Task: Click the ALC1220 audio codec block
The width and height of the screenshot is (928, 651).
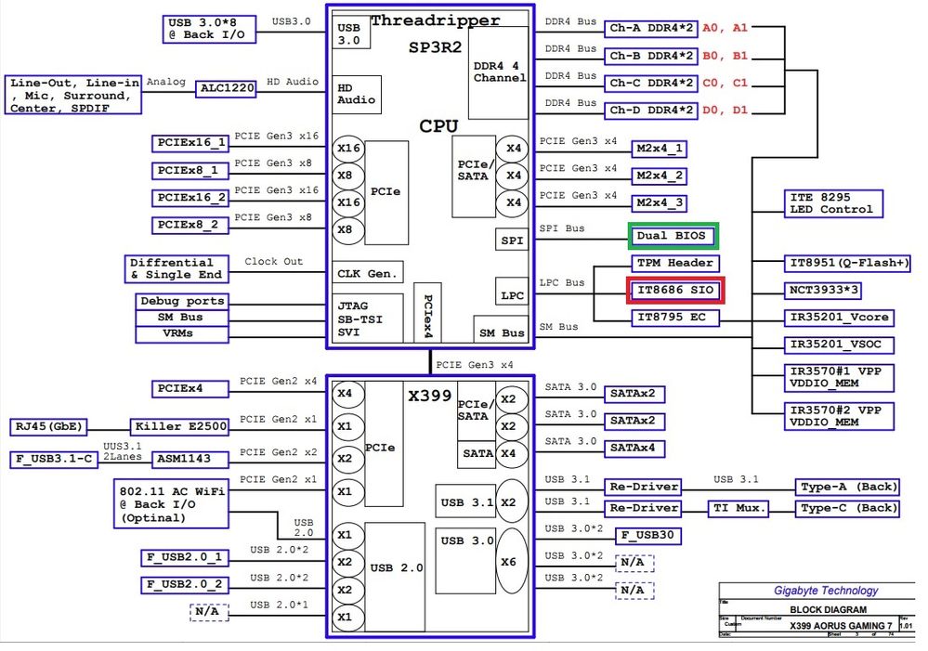Action: coord(226,89)
